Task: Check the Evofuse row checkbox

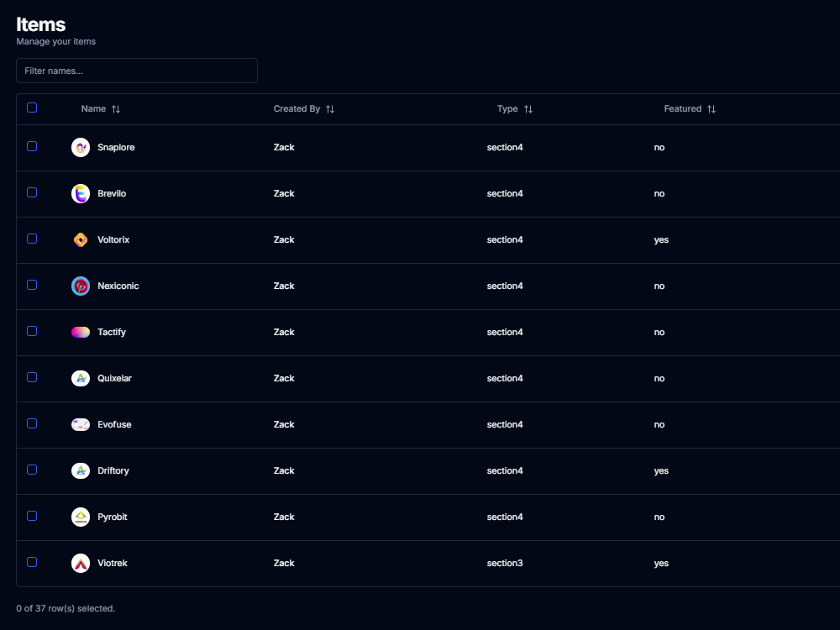Action: [32, 423]
